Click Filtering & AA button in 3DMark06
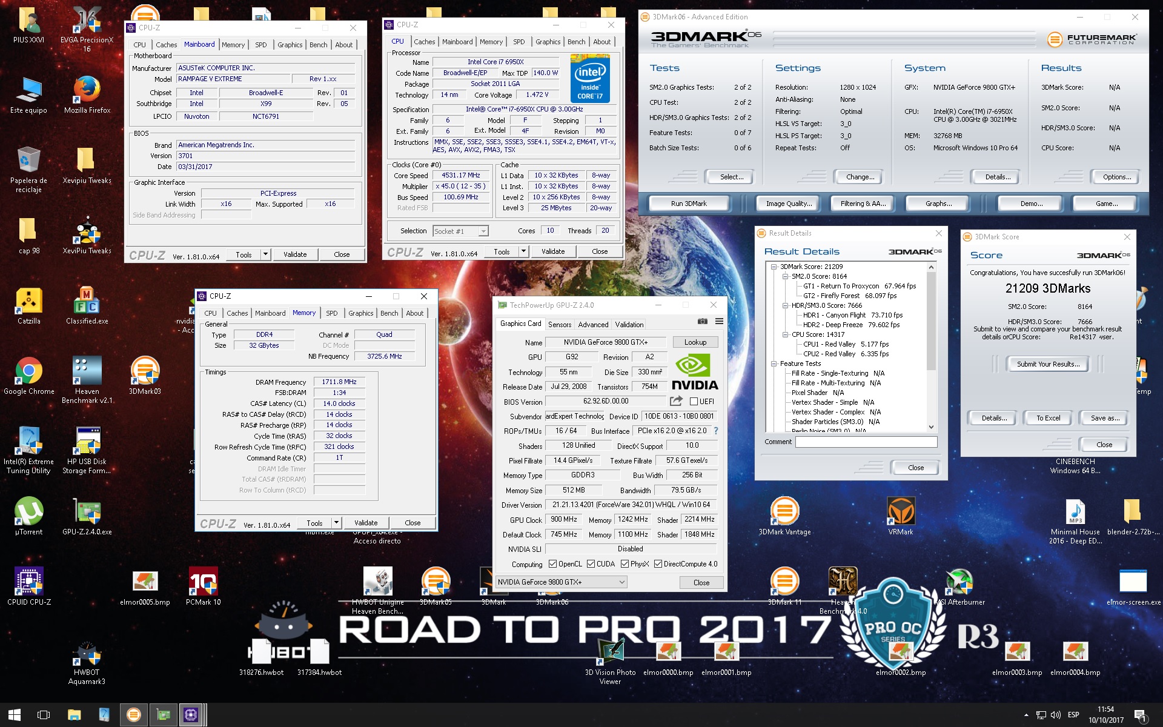Image resolution: width=1163 pixels, height=727 pixels. (x=863, y=204)
